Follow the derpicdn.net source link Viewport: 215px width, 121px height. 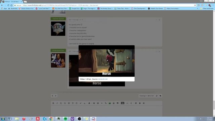click(103, 79)
